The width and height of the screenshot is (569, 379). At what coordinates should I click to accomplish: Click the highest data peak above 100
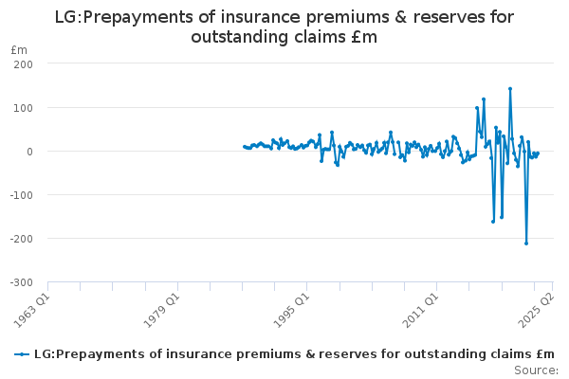[510, 89]
